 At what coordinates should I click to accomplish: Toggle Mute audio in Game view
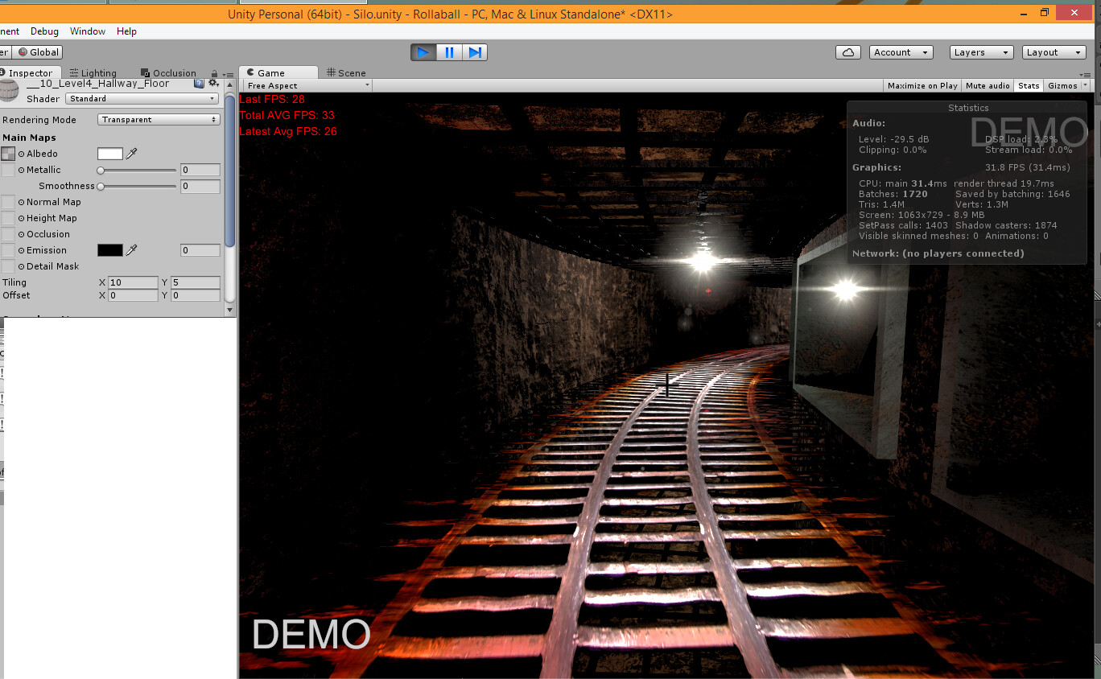tap(988, 85)
